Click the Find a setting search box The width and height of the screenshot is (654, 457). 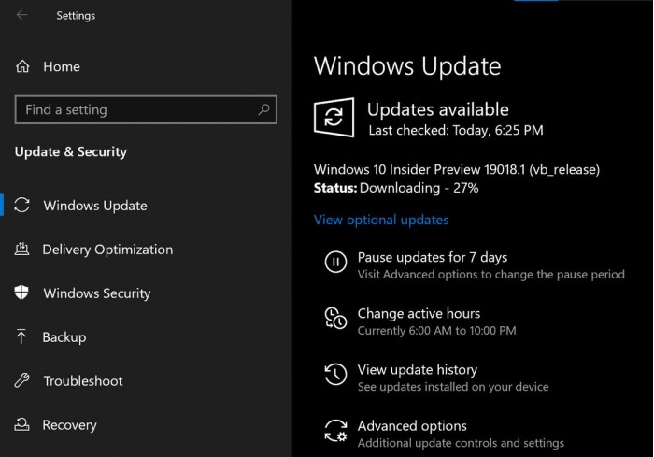pos(146,109)
